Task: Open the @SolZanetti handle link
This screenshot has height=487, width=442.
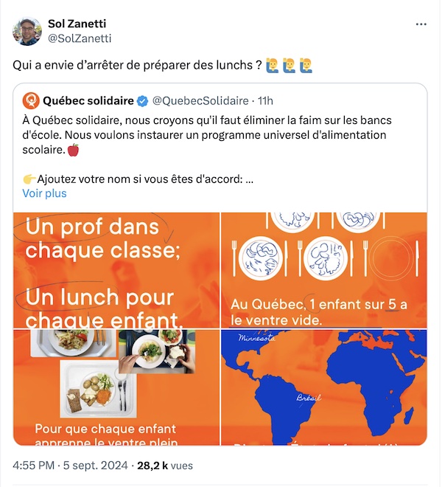Action: [80, 38]
